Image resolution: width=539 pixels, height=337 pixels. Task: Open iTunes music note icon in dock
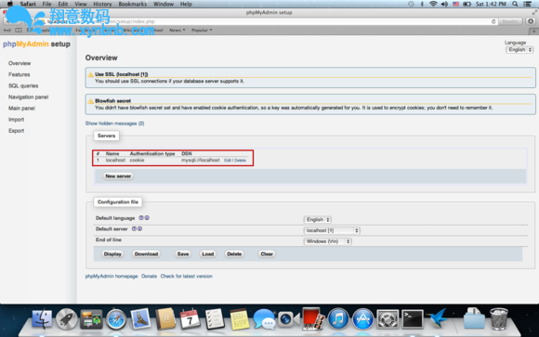(338, 319)
